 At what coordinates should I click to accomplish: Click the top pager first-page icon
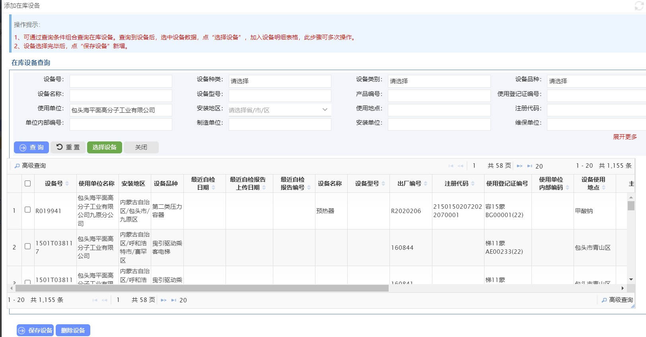[x=451, y=166]
